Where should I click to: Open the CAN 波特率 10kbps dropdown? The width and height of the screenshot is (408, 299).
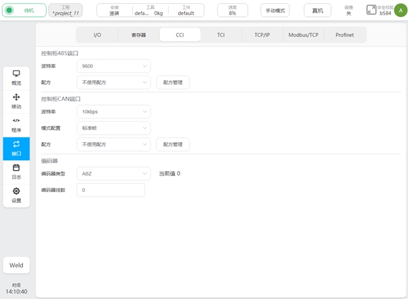coord(113,112)
